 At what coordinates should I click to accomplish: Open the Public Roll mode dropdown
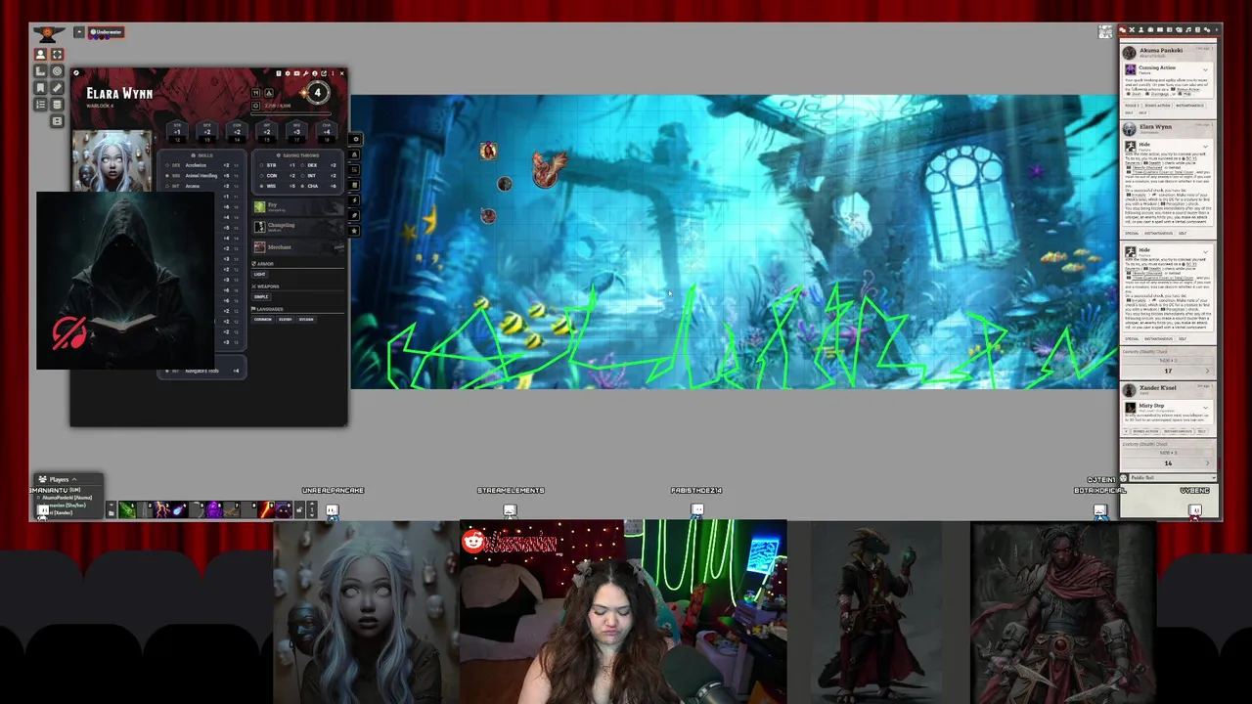pyautogui.click(x=1172, y=478)
